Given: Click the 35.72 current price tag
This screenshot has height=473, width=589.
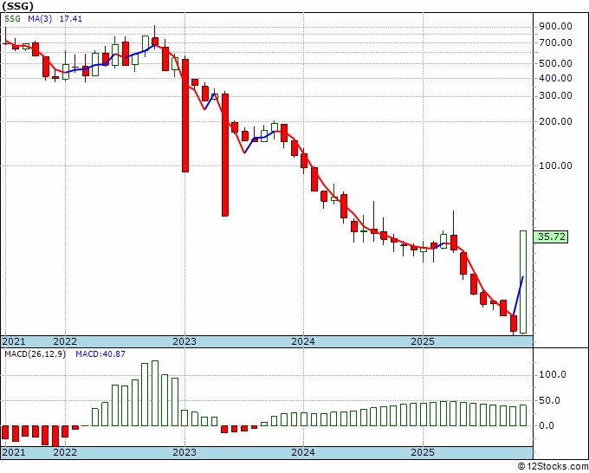Looking at the screenshot, I should pos(551,237).
